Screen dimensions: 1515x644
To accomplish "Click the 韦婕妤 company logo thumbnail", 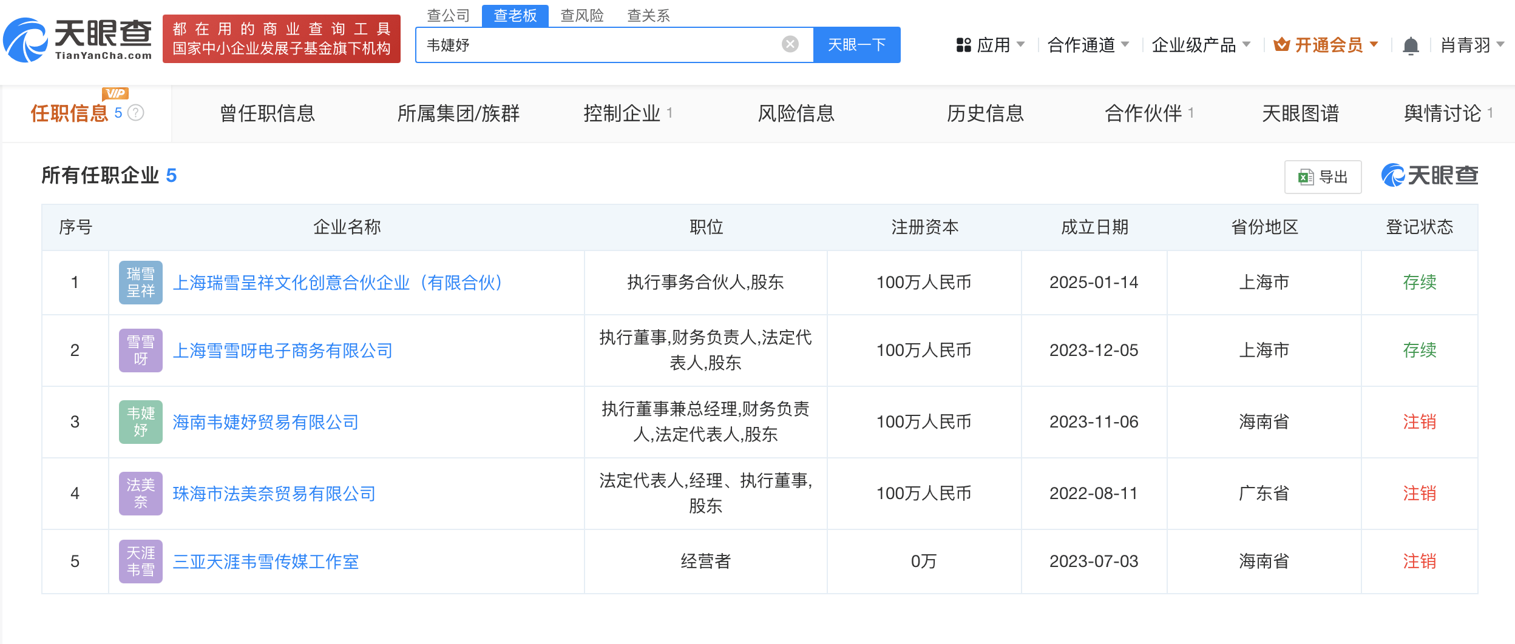I will 141,422.
